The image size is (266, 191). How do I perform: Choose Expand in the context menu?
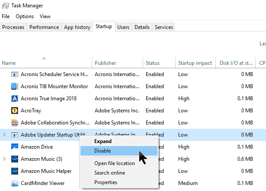[x=119, y=141]
